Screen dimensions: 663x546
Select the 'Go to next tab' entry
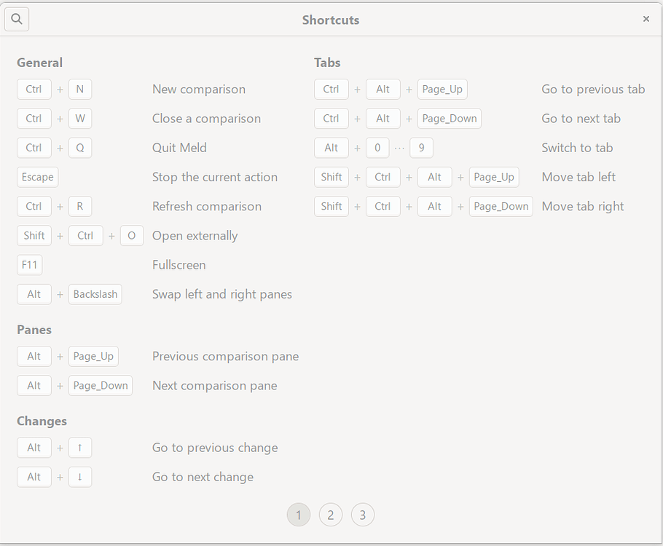pos(581,119)
